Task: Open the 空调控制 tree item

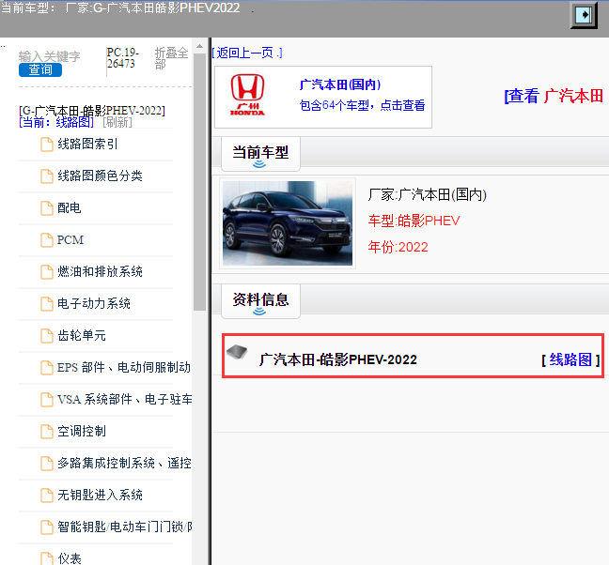Action: [x=82, y=431]
